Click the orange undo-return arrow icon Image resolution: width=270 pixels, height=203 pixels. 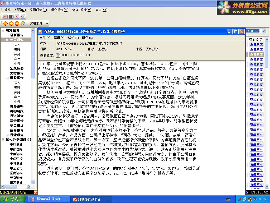pyautogui.click(x=6, y=23)
